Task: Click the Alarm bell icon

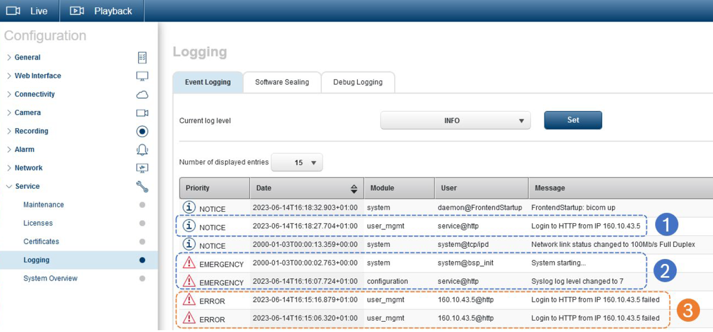Action: (142, 150)
